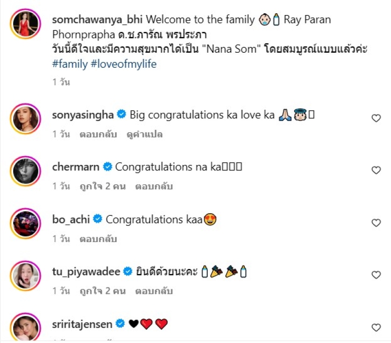Toggle heart on bo_achi's comment

pyautogui.click(x=376, y=223)
